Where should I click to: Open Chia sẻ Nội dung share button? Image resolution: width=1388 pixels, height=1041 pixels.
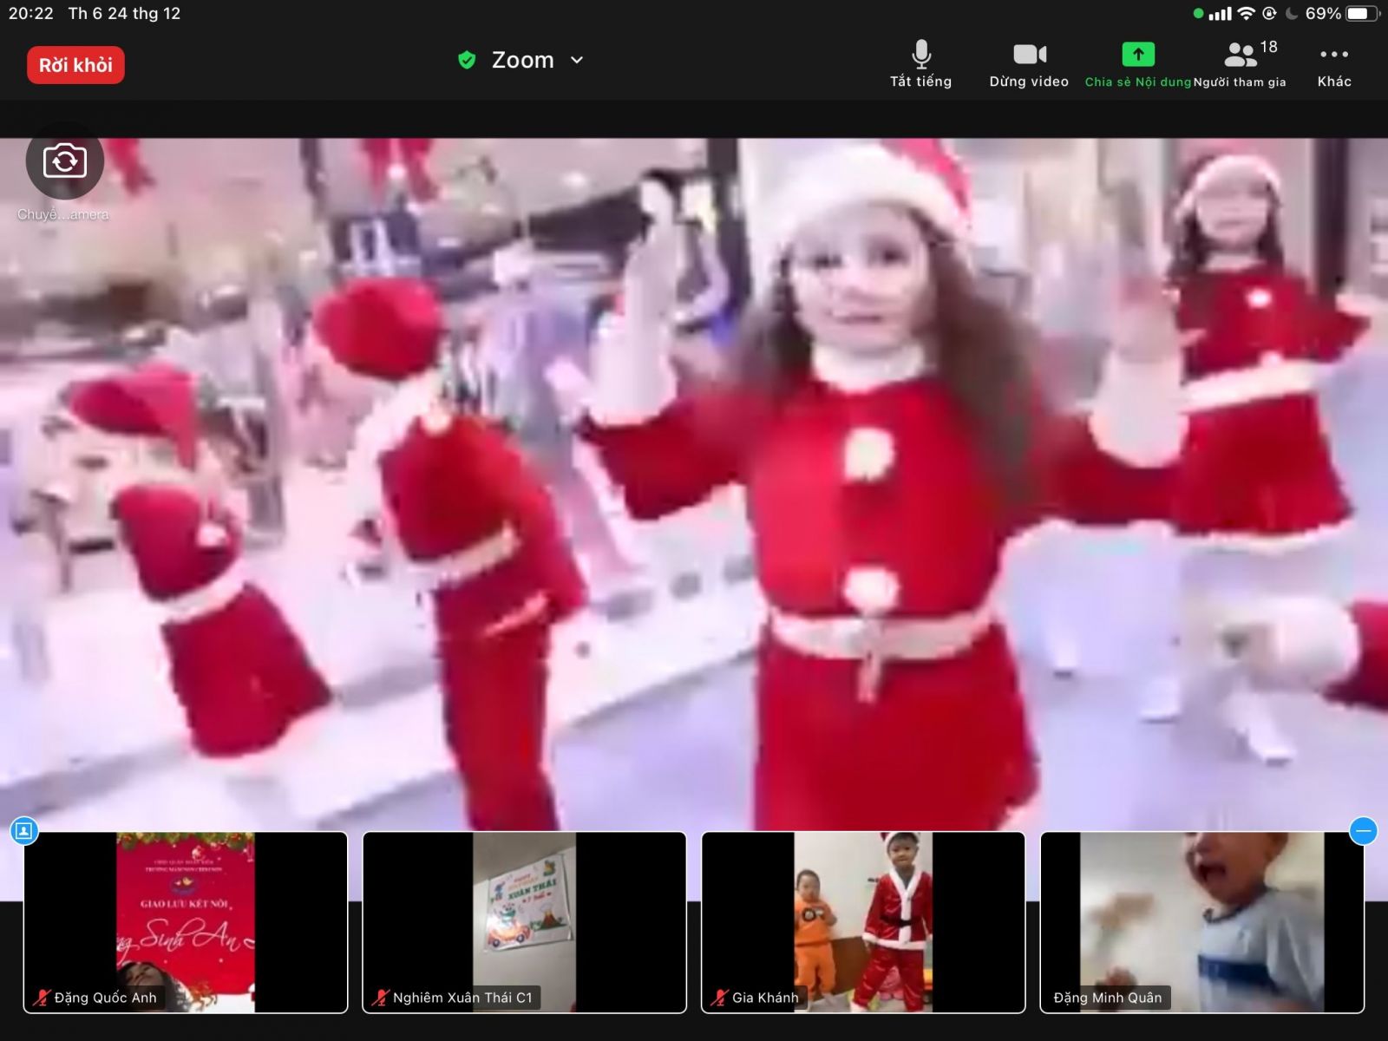(x=1137, y=64)
